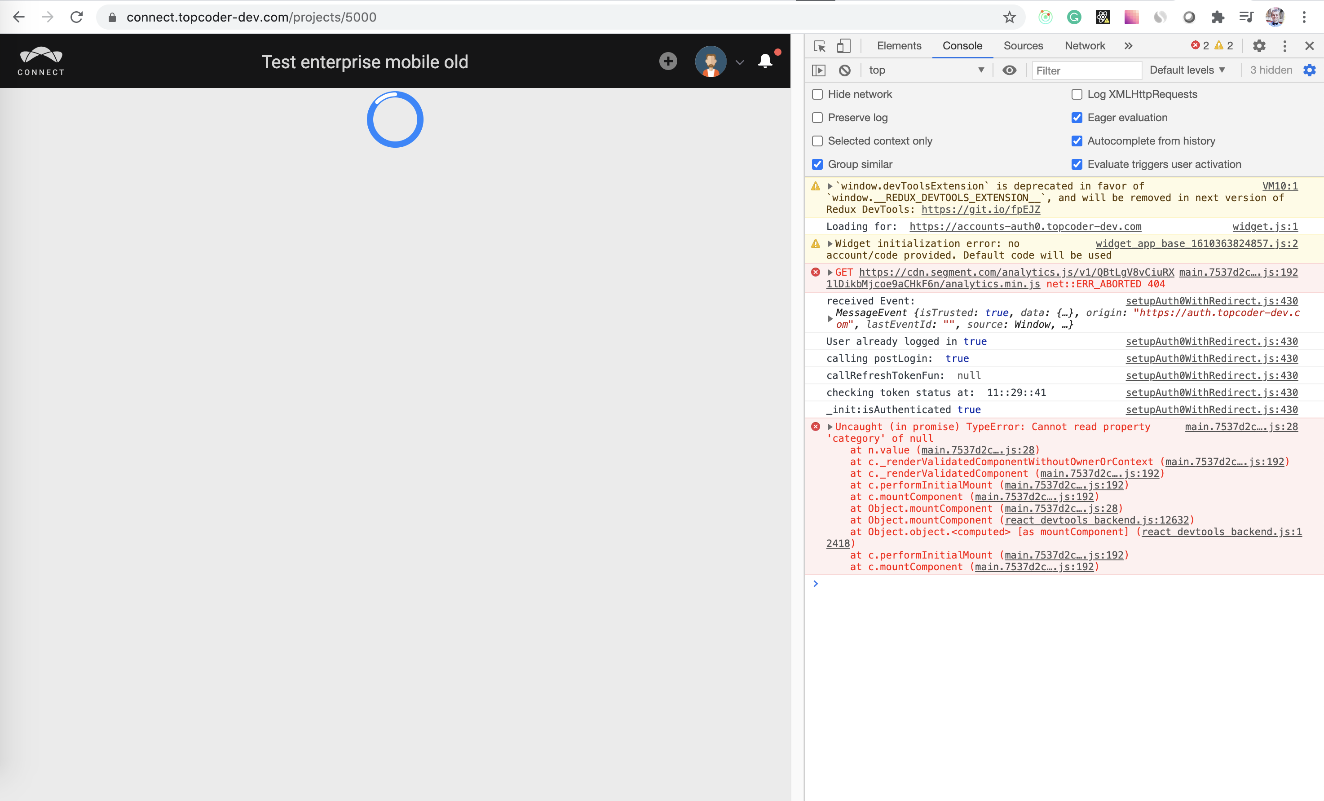The height and width of the screenshot is (801, 1324).
Task: Check the Hide network option
Action: click(817, 95)
